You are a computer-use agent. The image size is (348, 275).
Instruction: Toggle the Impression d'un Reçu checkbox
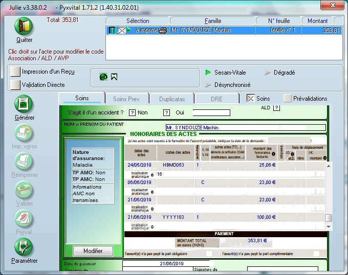pos(15,72)
